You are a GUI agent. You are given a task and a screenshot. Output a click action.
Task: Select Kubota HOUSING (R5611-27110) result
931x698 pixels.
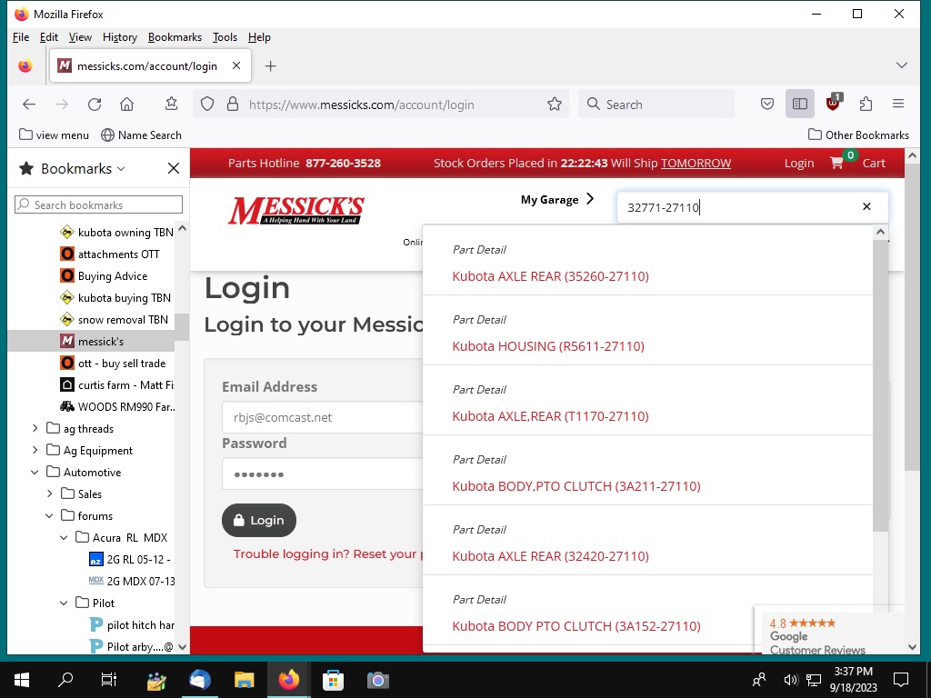[x=548, y=346]
